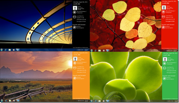Click Microsoft Windows 7 Professional text in orange sidebar

point(82,63)
